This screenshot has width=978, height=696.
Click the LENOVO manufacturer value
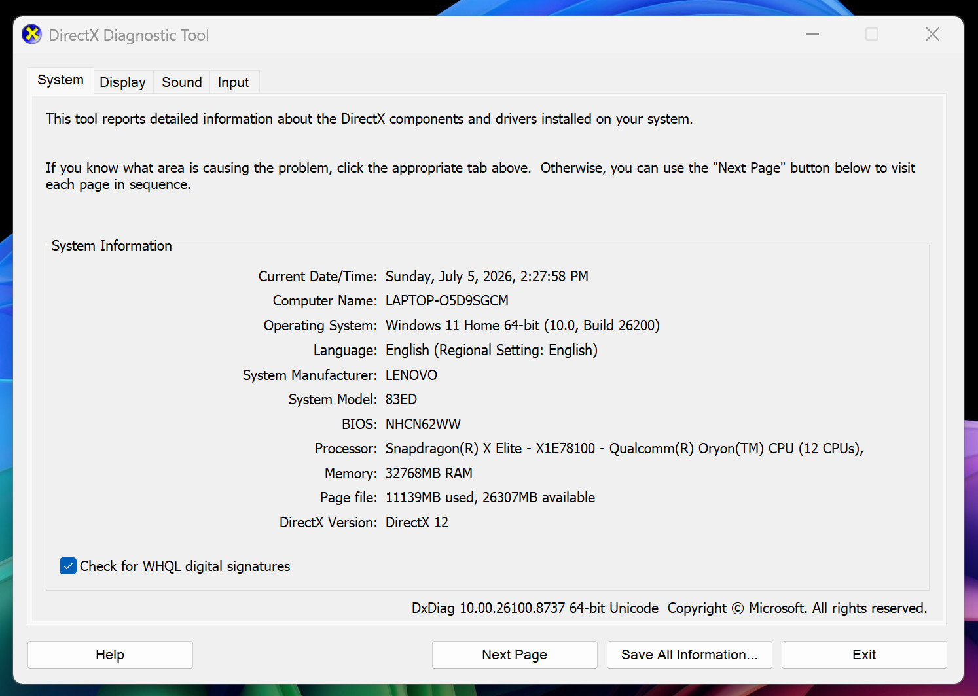pos(411,375)
